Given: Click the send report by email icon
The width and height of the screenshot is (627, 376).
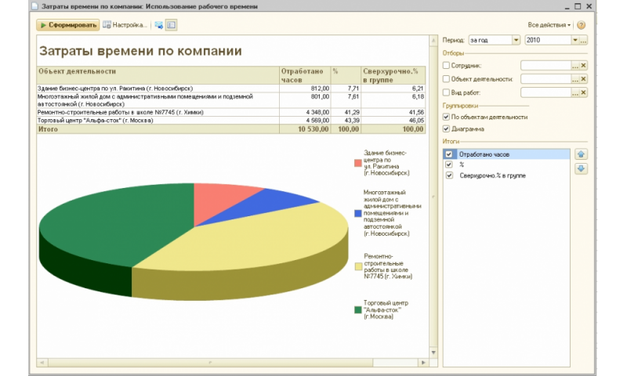Looking at the screenshot, I should (158, 25).
